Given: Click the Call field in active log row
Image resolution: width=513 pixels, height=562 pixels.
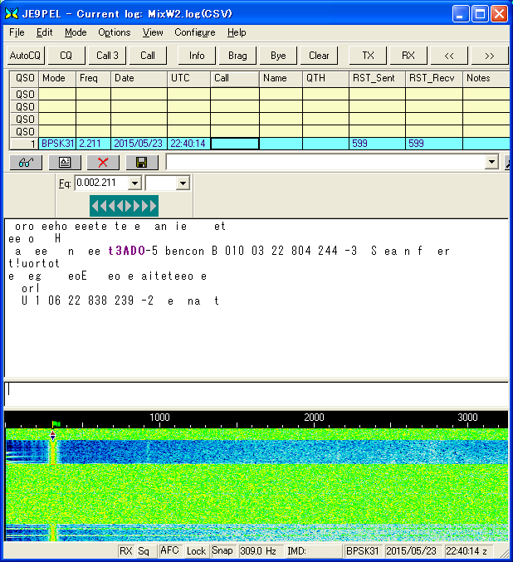Looking at the screenshot, I should coord(235,144).
